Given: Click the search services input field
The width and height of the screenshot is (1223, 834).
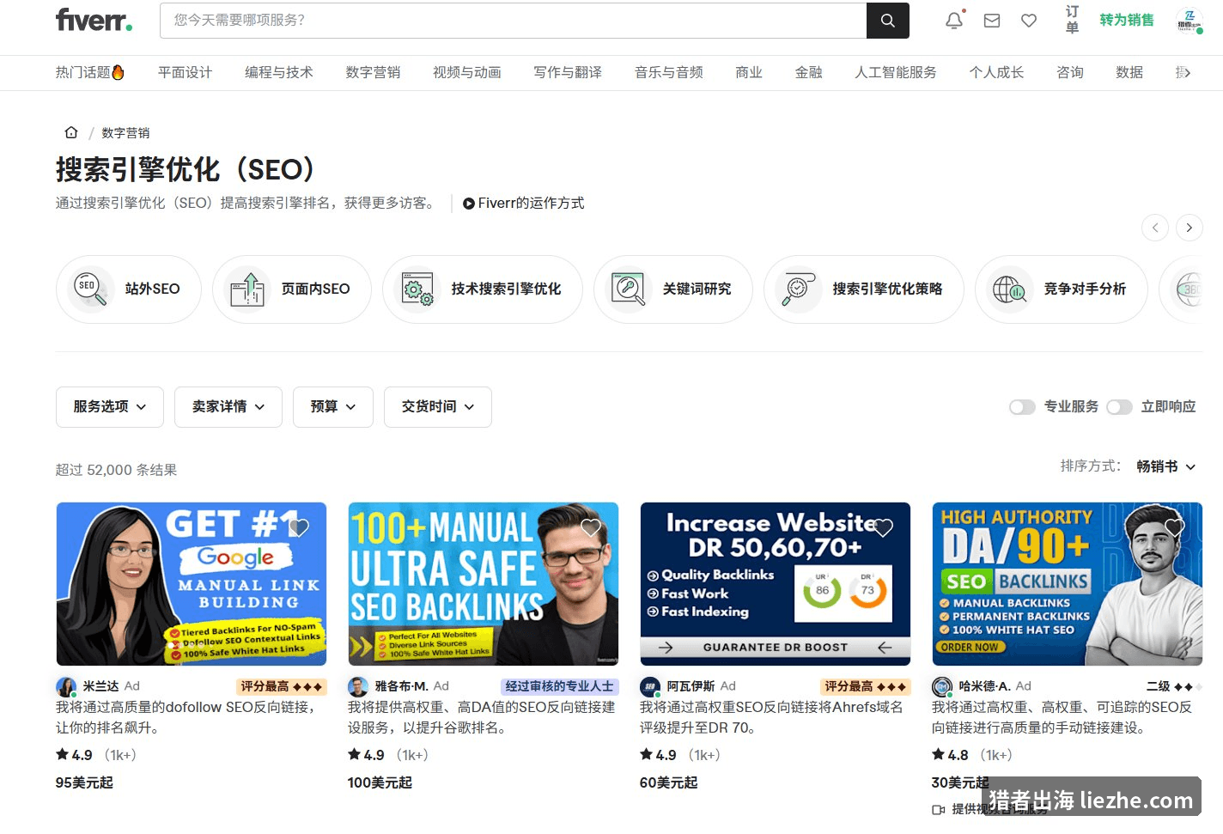Looking at the screenshot, I should tap(513, 20).
